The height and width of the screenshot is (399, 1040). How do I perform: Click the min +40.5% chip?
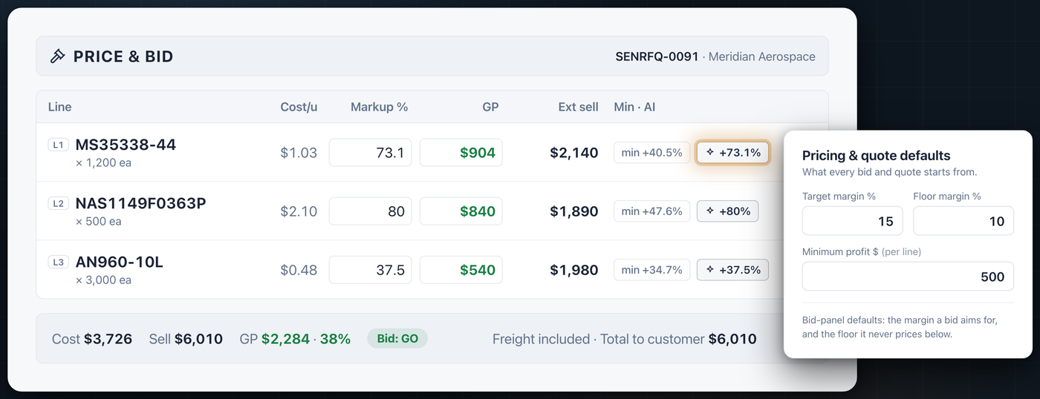point(651,153)
